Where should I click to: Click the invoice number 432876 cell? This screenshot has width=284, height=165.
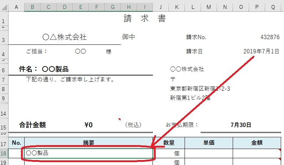(270, 37)
